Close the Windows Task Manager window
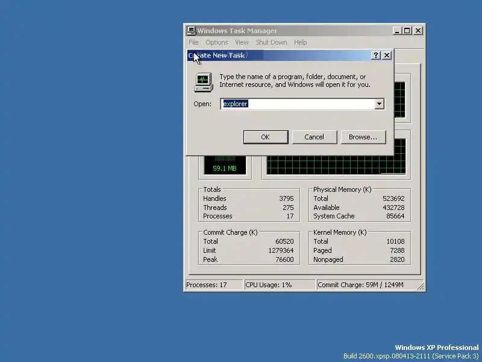 (418, 31)
